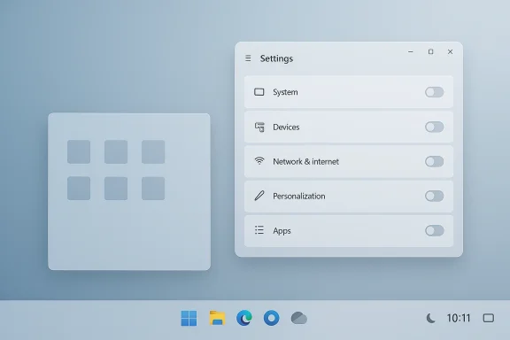Toggle the System switch
The image size is (510, 340).
pyautogui.click(x=434, y=92)
